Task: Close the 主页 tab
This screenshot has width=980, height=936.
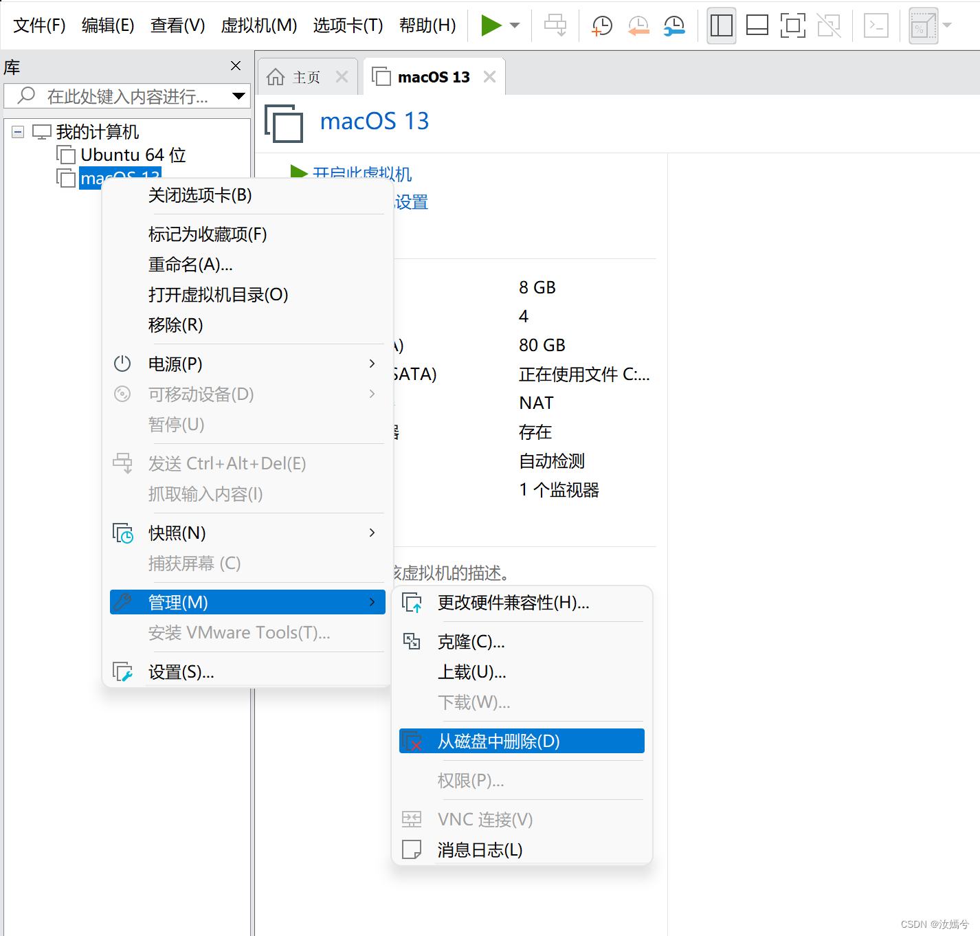Action: click(x=342, y=77)
